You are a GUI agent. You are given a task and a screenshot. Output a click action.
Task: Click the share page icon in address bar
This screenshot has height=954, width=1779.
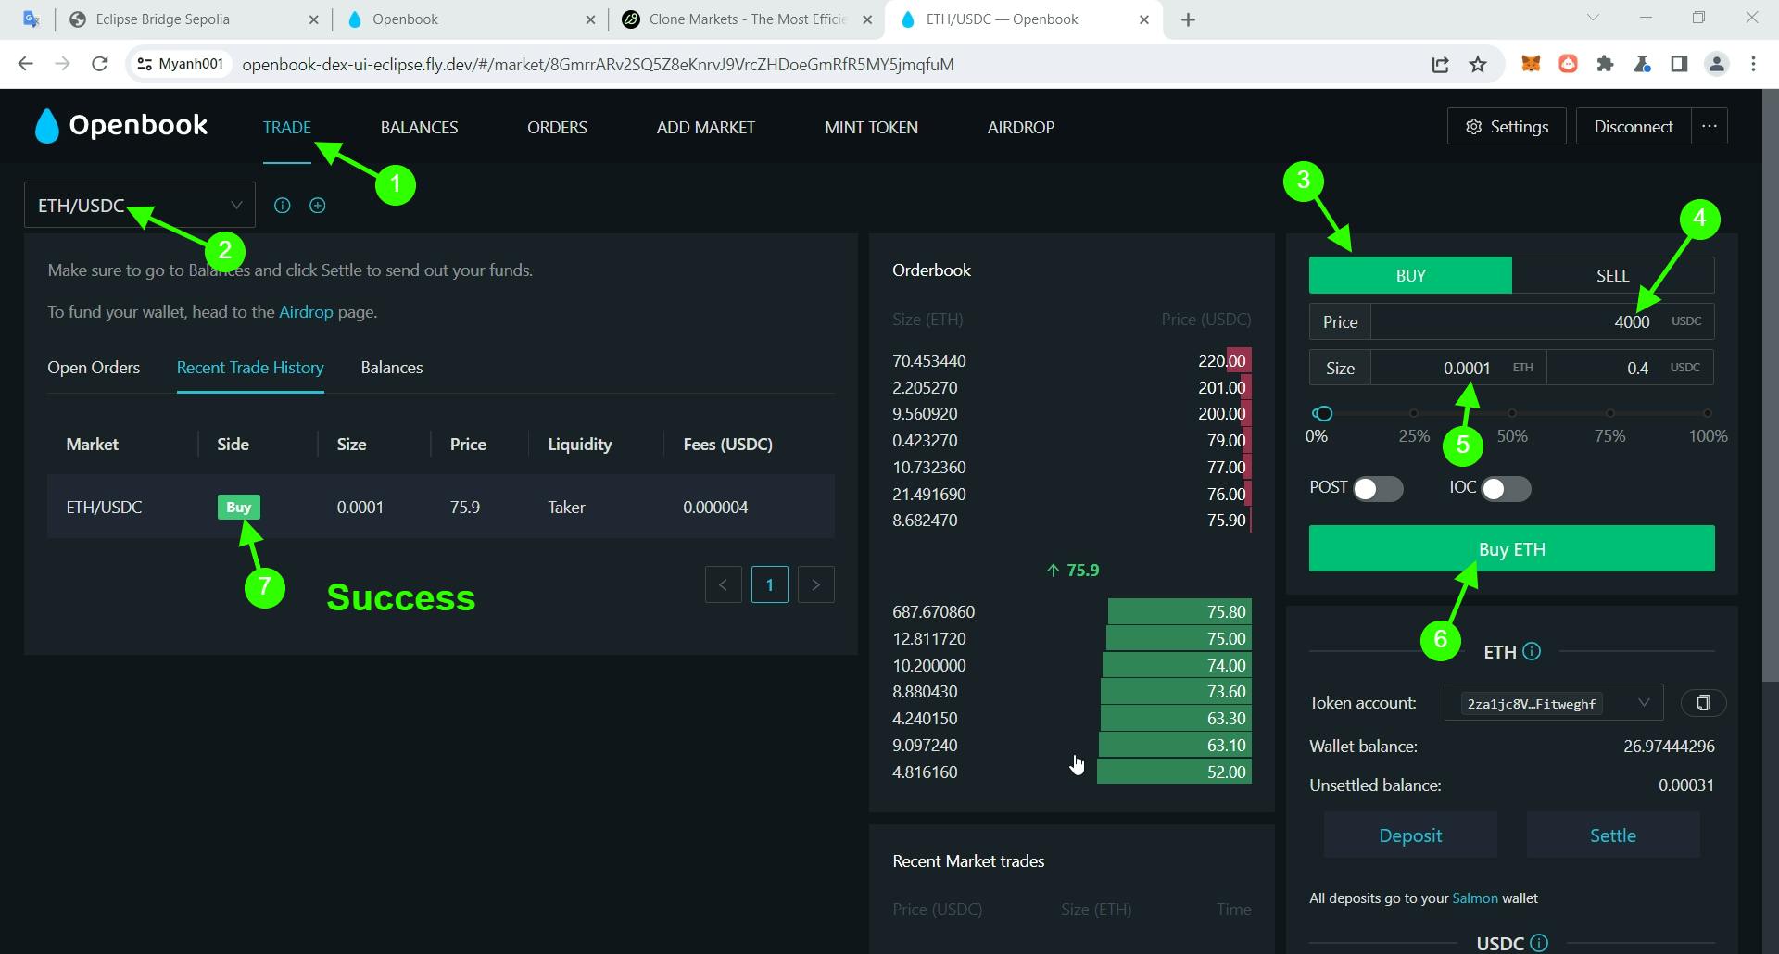pos(1440,64)
